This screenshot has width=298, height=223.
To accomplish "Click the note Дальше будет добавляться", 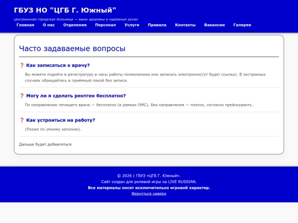I will point(45,144).
